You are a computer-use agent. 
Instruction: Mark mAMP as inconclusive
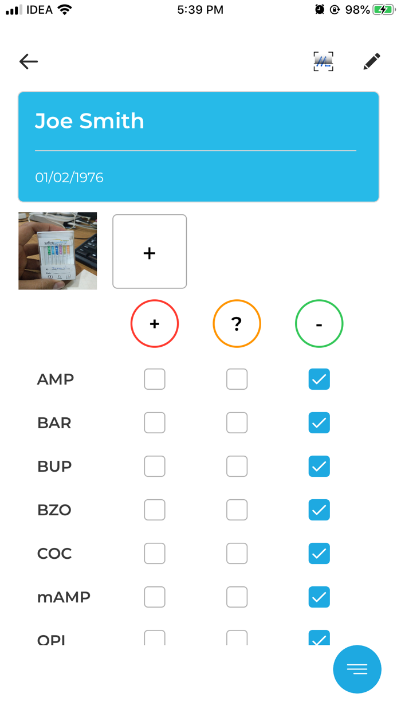click(x=237, y=597)
